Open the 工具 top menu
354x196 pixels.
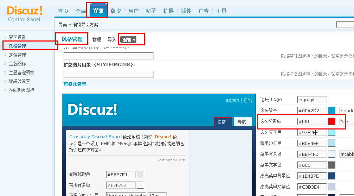click(221, 11)
